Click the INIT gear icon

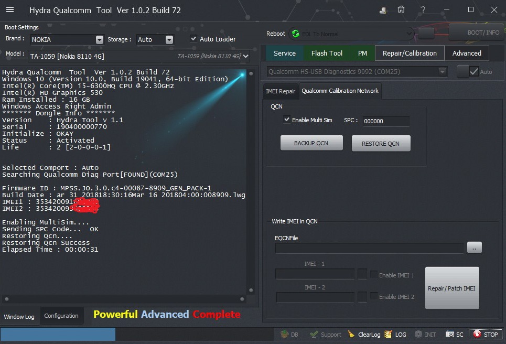[x=418, y=335]
